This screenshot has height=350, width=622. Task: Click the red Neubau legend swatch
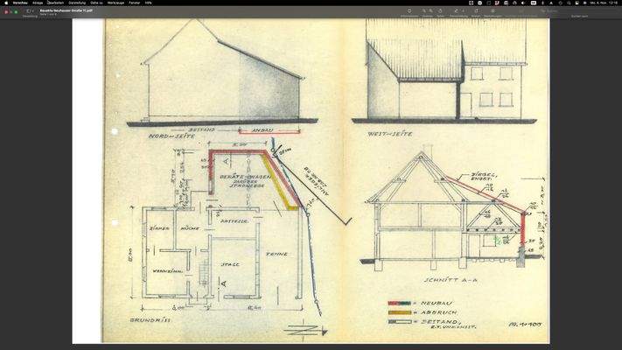pos(399,303)
